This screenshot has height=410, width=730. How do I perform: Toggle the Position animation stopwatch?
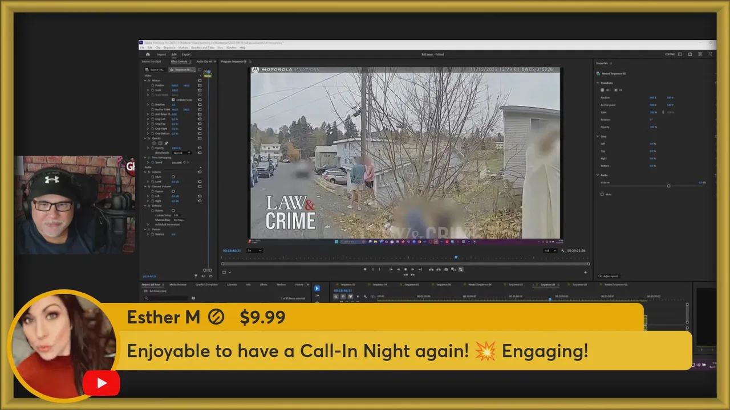tap(153, 85)
